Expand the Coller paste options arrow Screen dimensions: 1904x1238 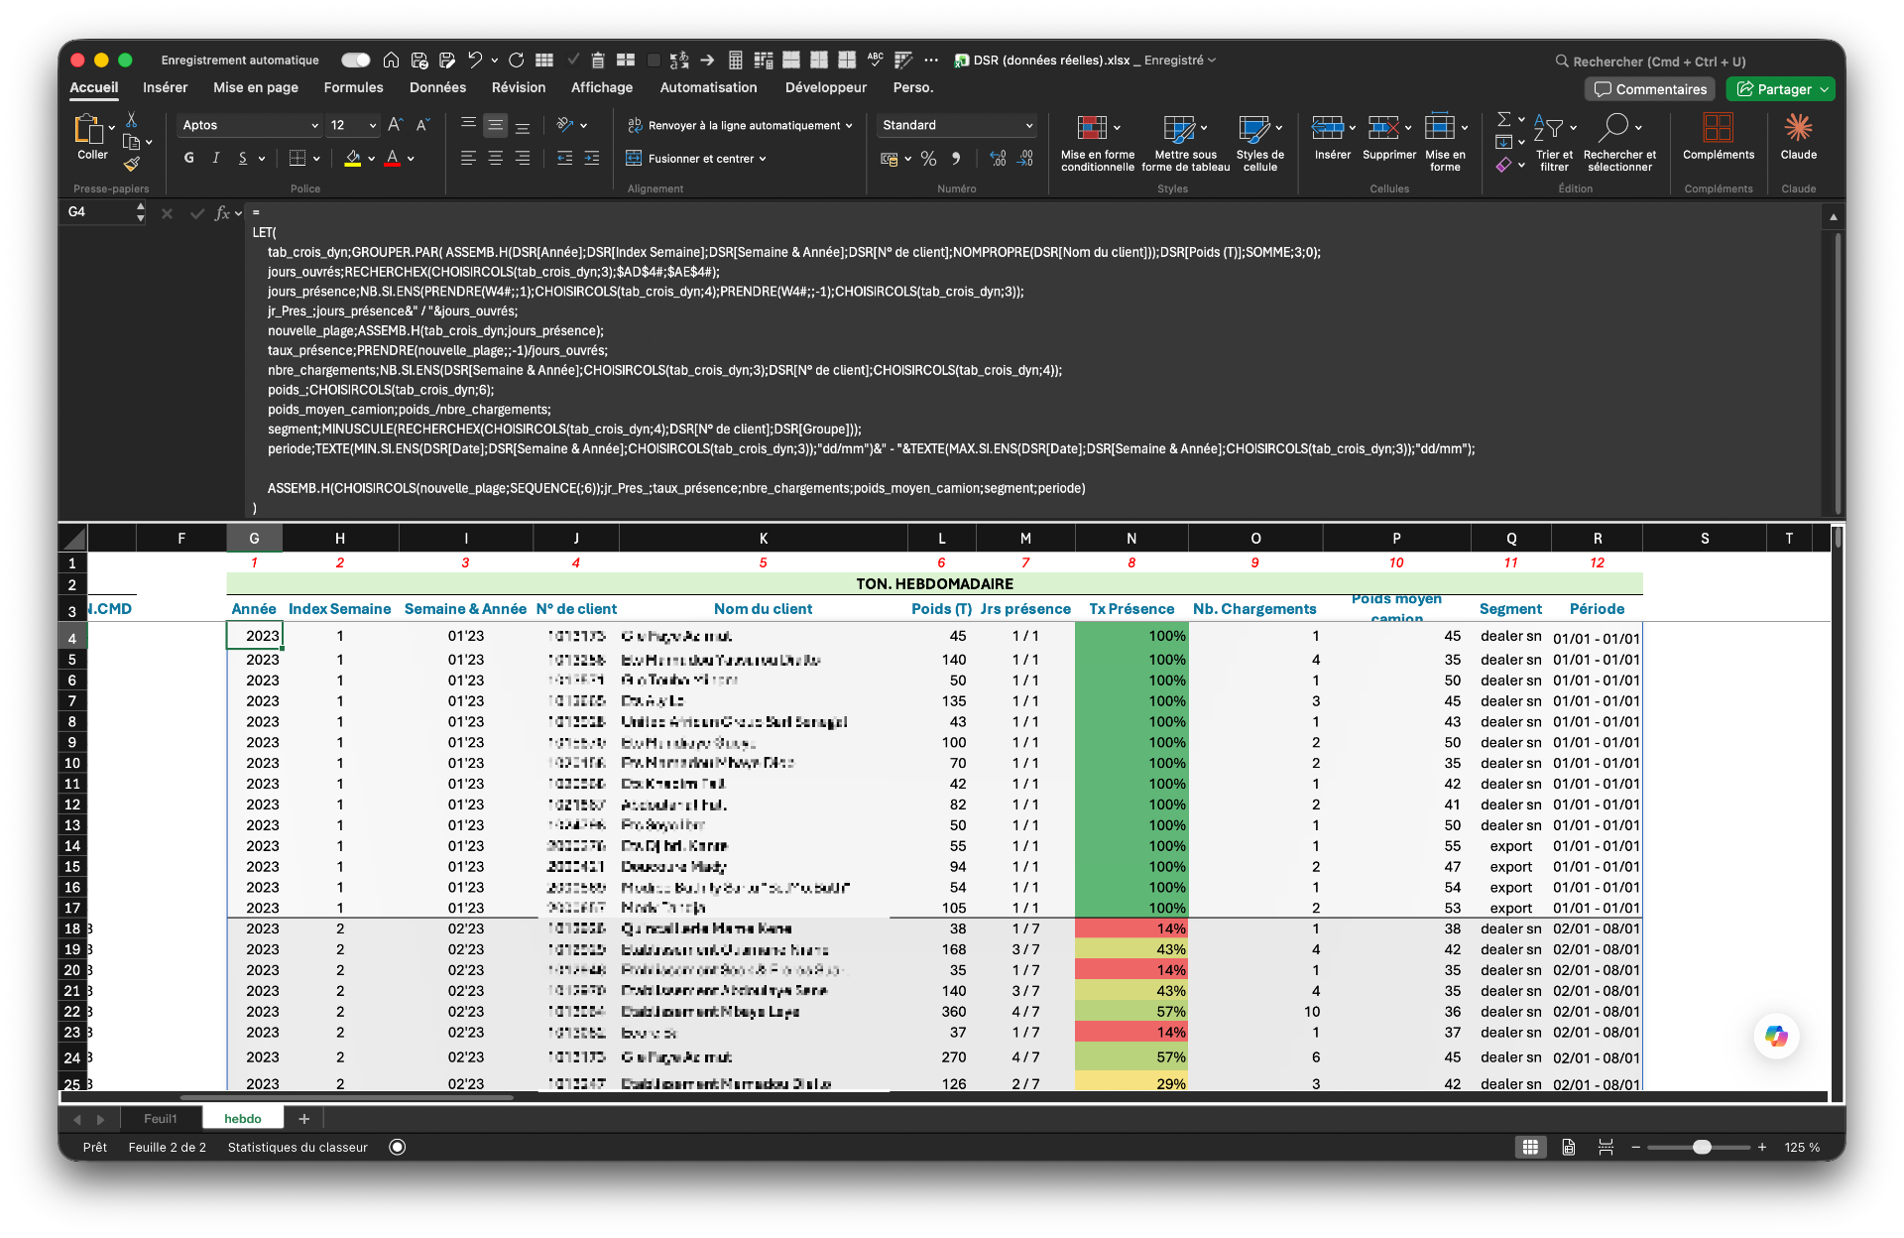[x=112, y=128]
